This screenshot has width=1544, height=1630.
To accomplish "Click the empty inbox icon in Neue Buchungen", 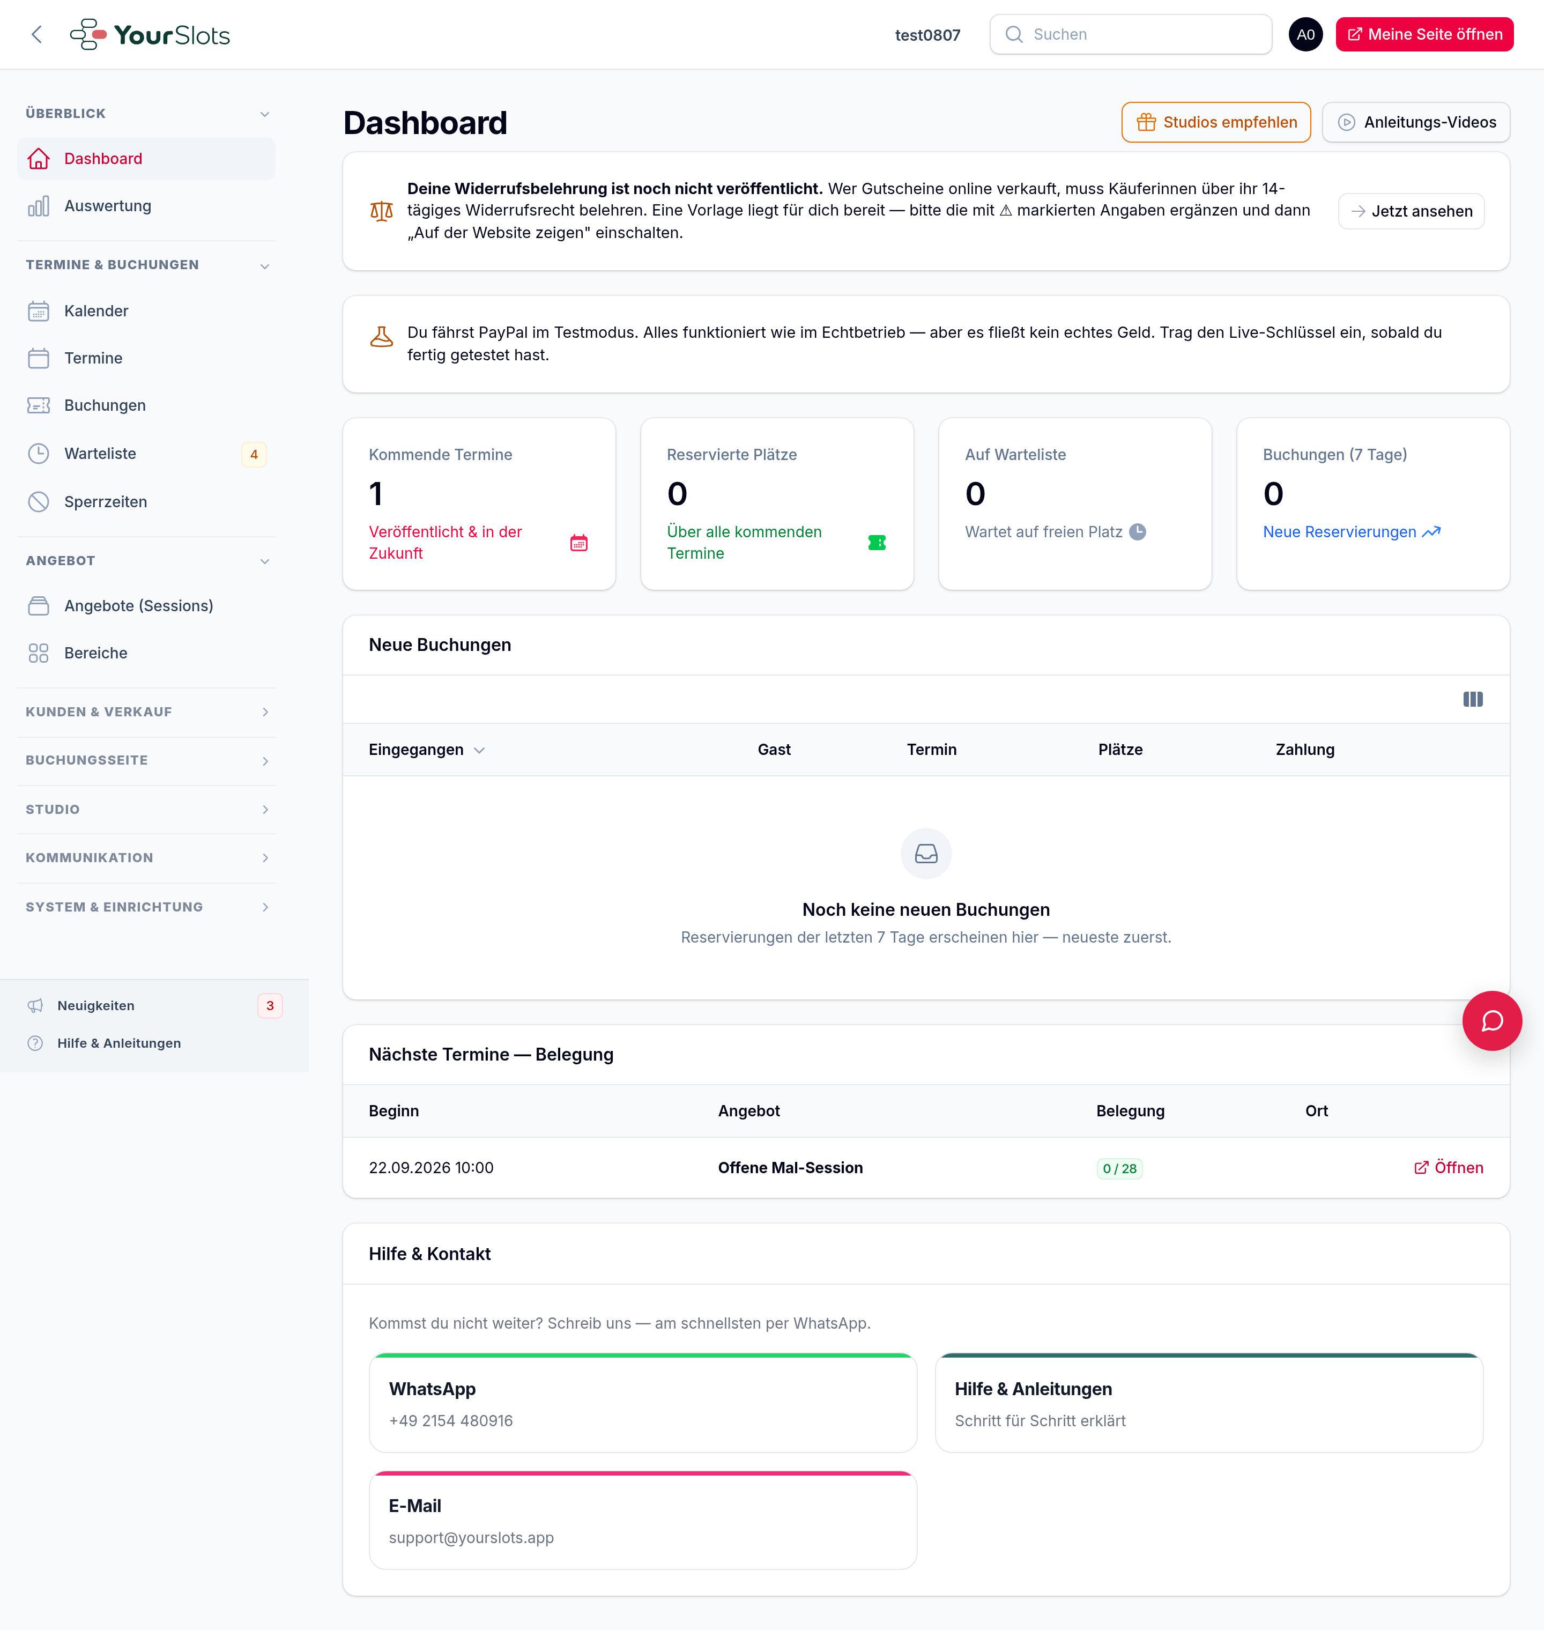I will point(926,853).
